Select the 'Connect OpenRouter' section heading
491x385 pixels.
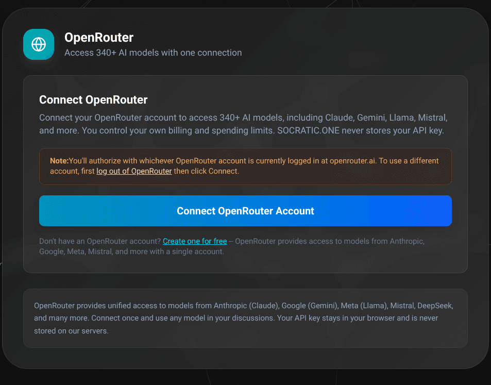(x=93, y=99)
